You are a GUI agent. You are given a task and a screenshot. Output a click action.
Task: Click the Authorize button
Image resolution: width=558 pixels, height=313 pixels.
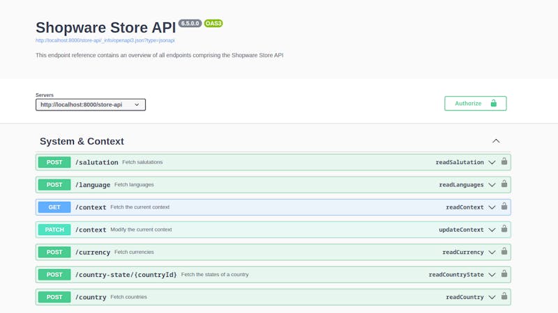(476, 103)
